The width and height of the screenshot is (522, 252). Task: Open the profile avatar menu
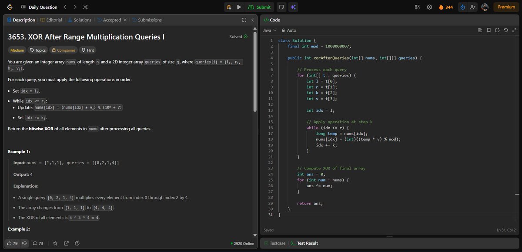[x=485, y=7]
